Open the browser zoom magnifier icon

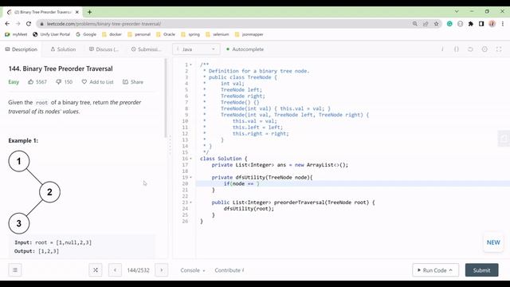pyautogui.click(x=415, y=24)
